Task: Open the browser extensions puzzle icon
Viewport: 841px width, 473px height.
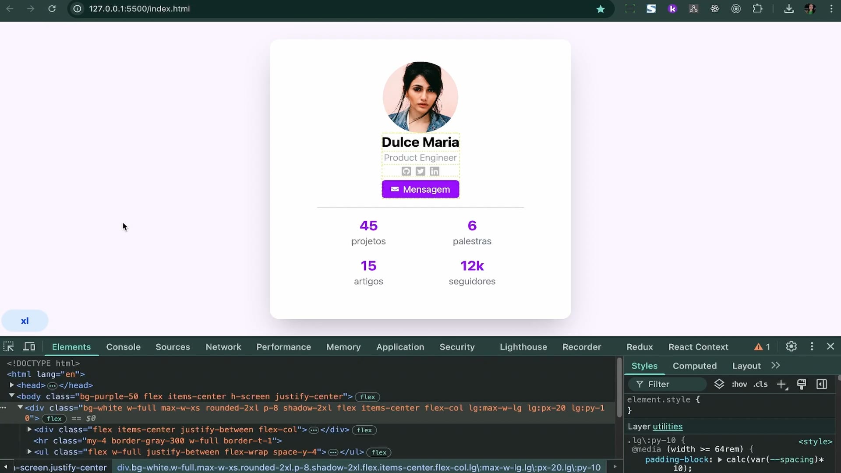Action: click(757, 9)
